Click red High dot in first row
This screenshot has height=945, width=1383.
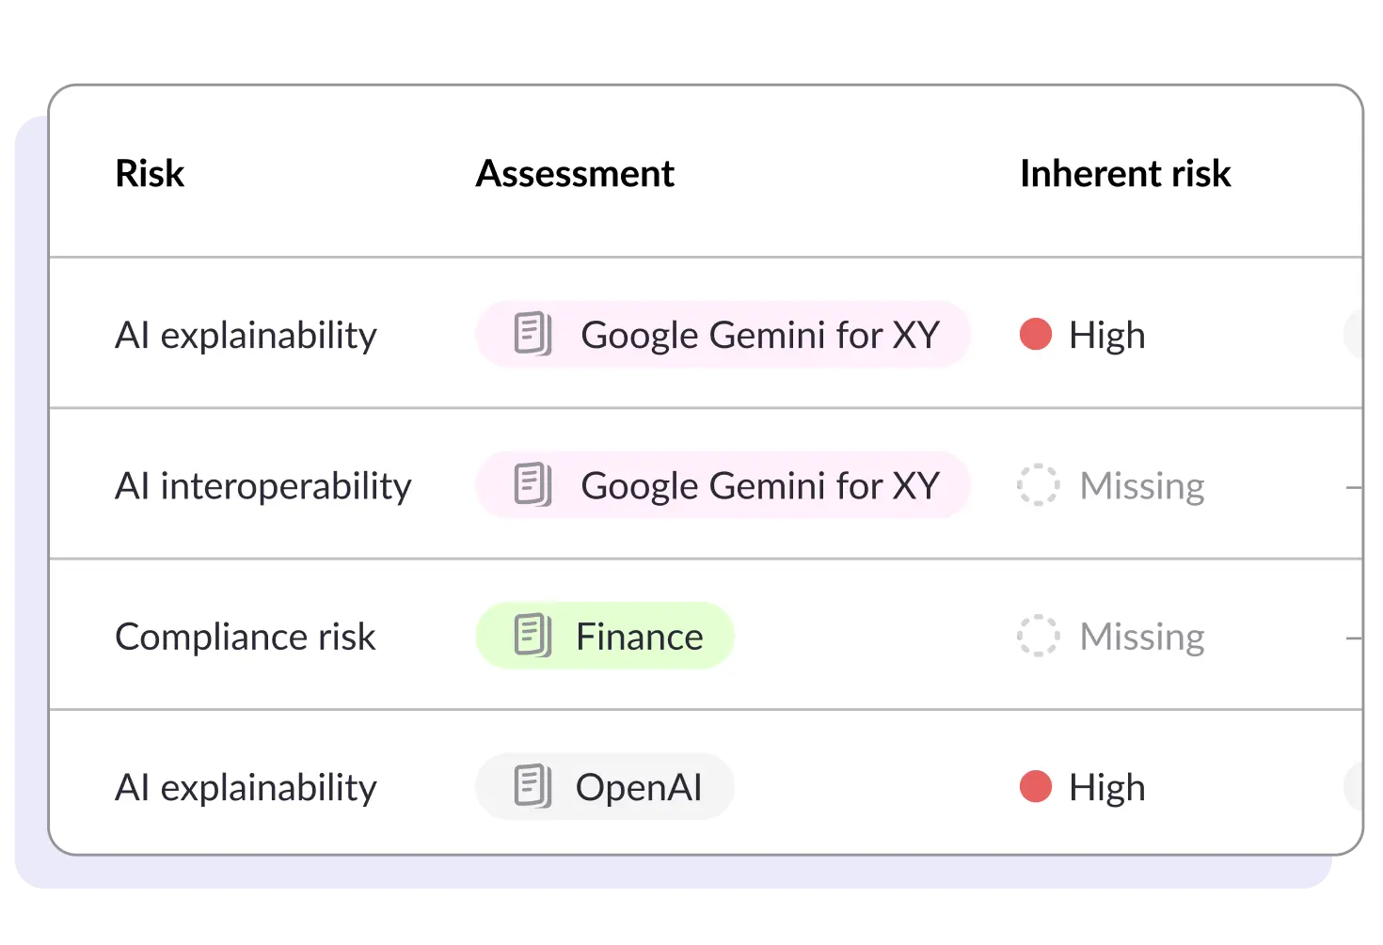pos(1036,335)
